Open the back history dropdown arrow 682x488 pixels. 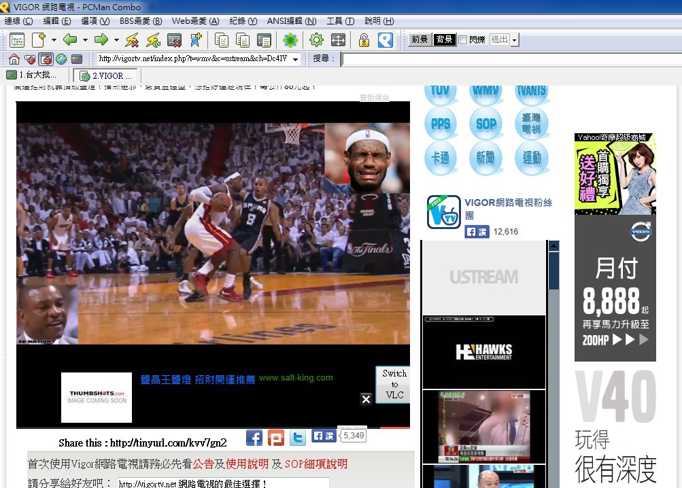tap(85, 40)
